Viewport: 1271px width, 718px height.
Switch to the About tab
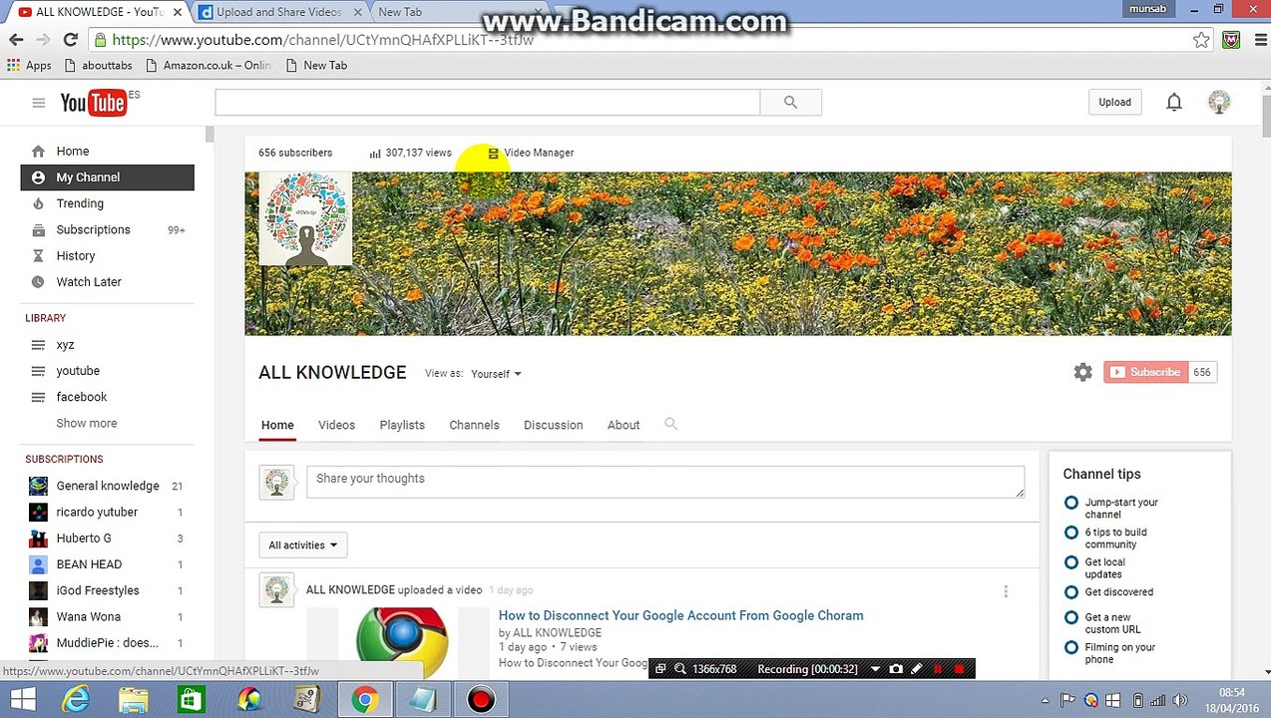pyautogui.click(x=624, y=425)
